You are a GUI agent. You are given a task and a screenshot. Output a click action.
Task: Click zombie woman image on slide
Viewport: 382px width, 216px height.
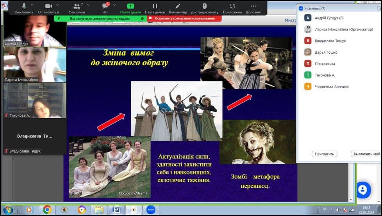[x=258, y=142]
